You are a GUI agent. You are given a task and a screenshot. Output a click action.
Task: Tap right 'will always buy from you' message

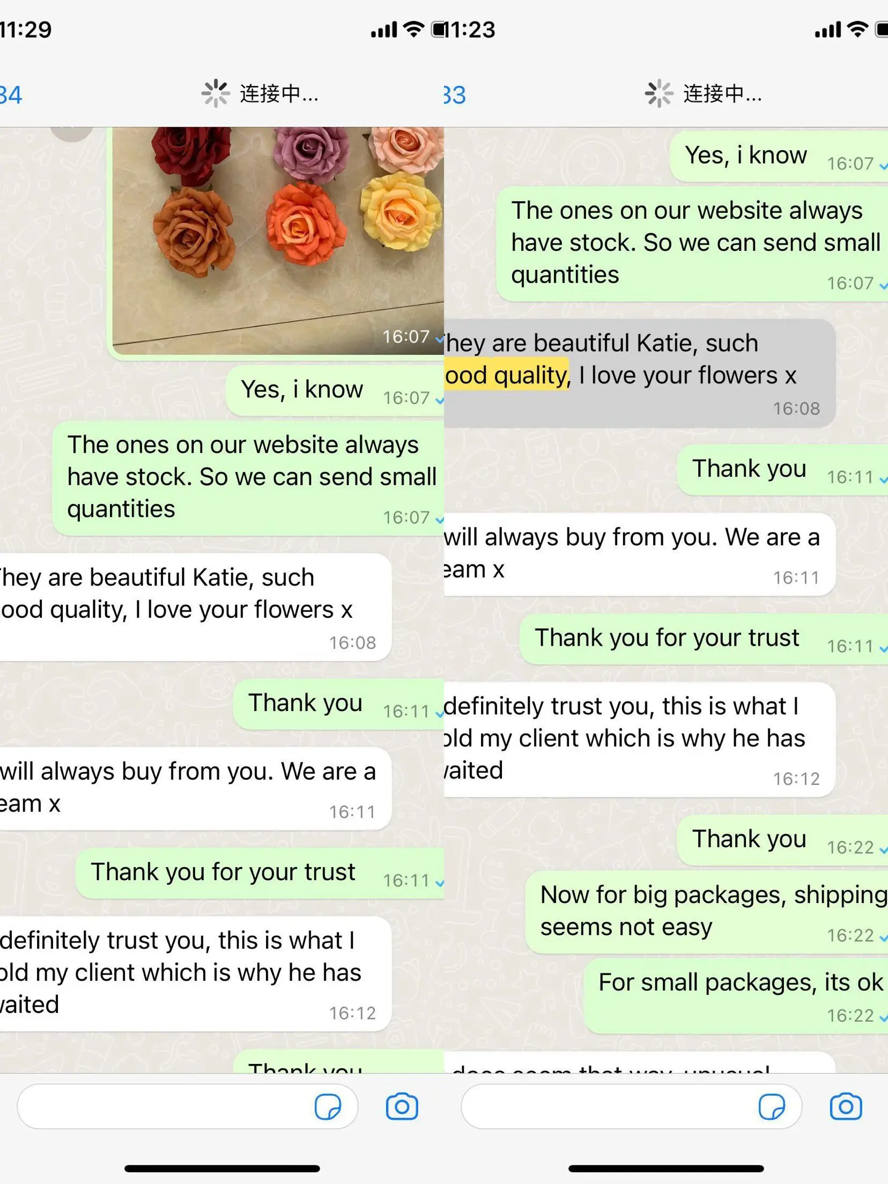(639, 554)
